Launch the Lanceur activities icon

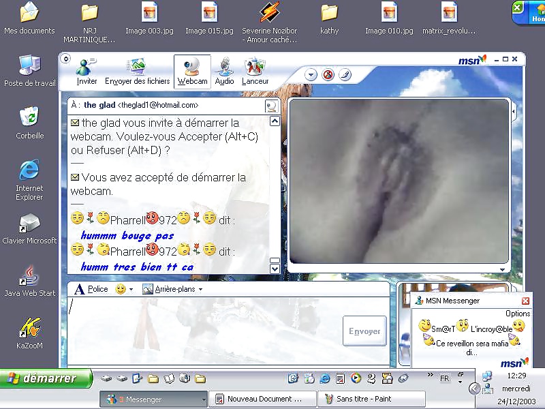point(255,72)
